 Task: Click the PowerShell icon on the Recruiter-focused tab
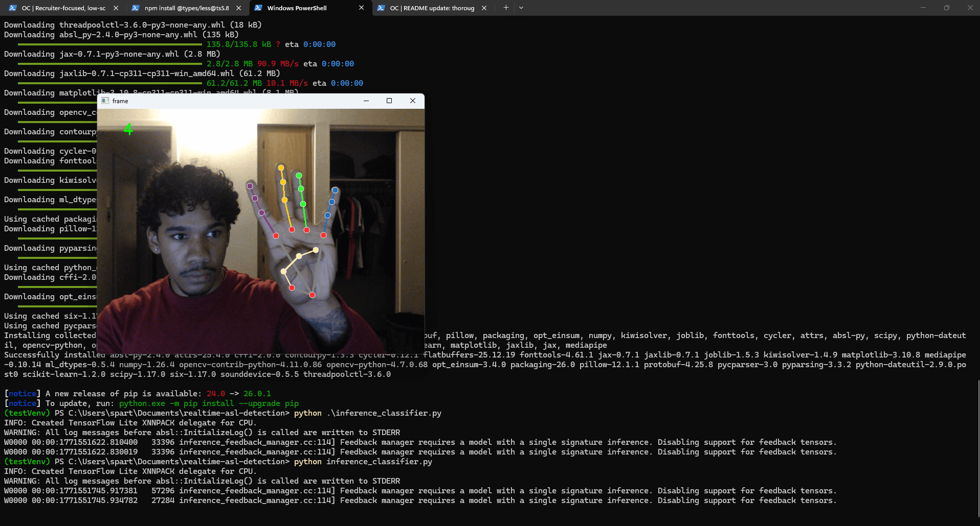(x=12, y=8)
